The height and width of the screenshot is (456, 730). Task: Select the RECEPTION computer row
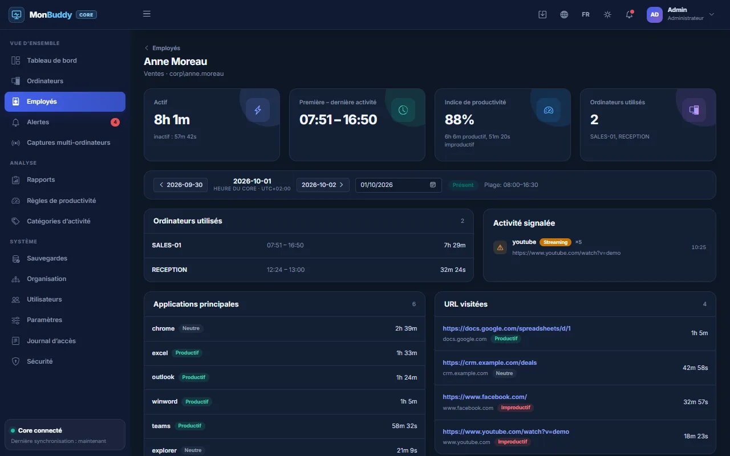[x=309, y=270]
